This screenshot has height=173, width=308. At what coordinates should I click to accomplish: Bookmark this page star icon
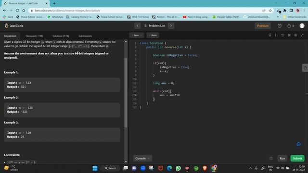point(270,11)
